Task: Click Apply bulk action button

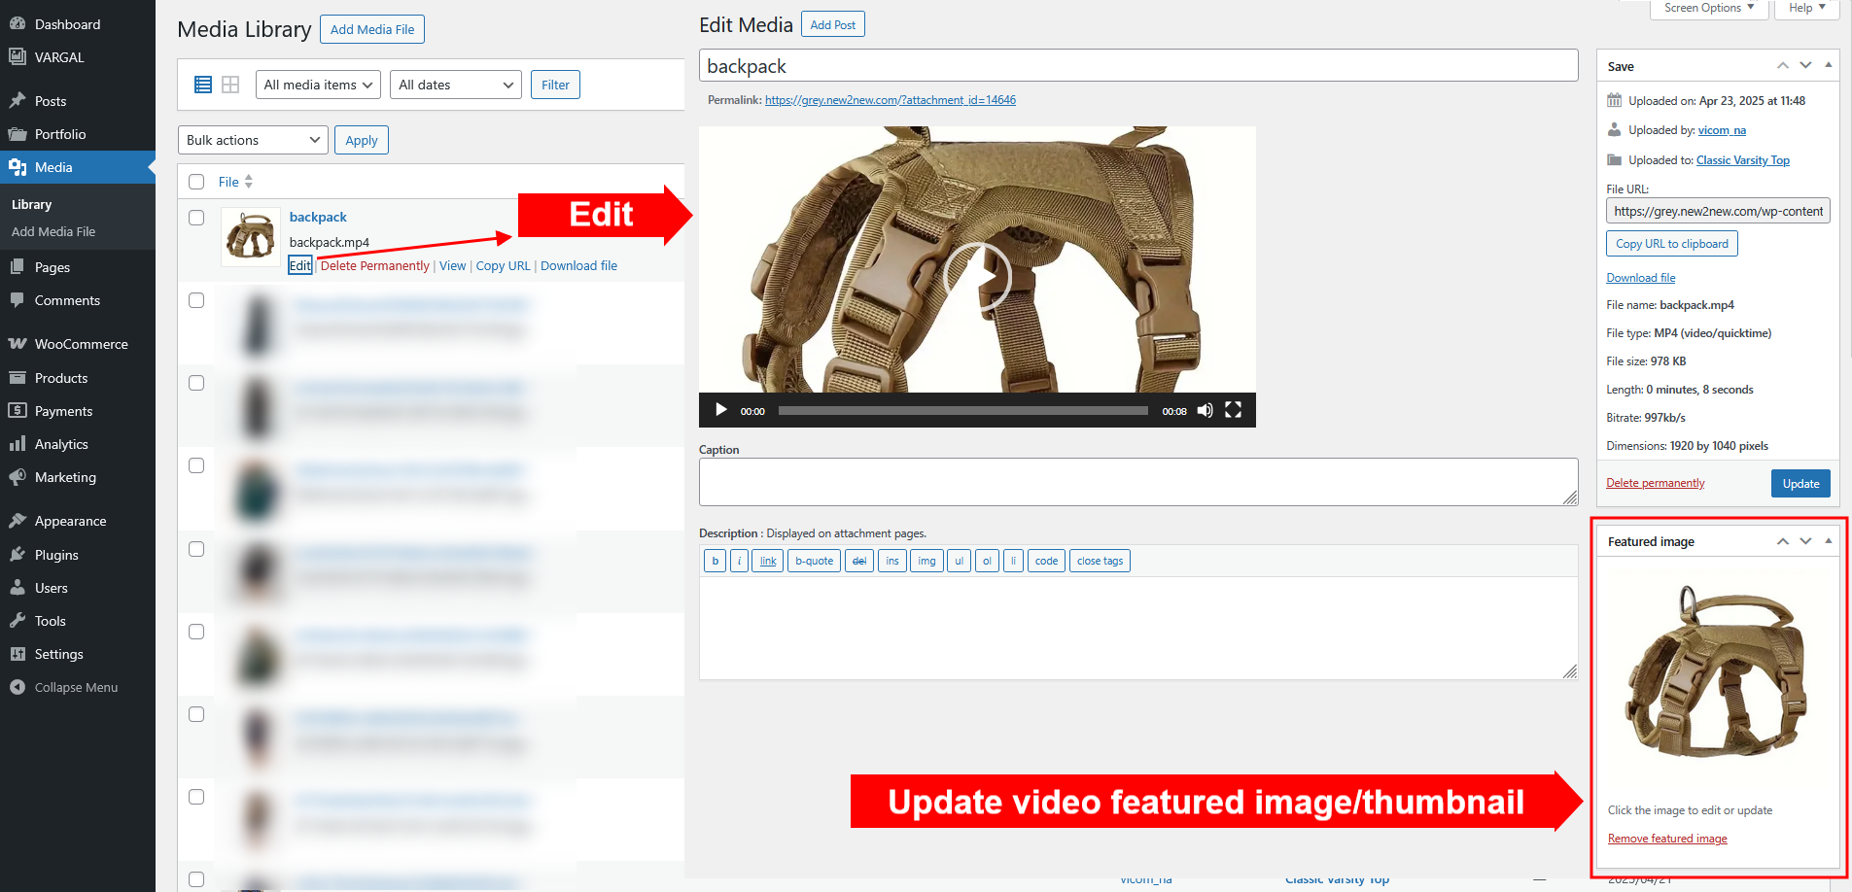Action: [362, 140]
